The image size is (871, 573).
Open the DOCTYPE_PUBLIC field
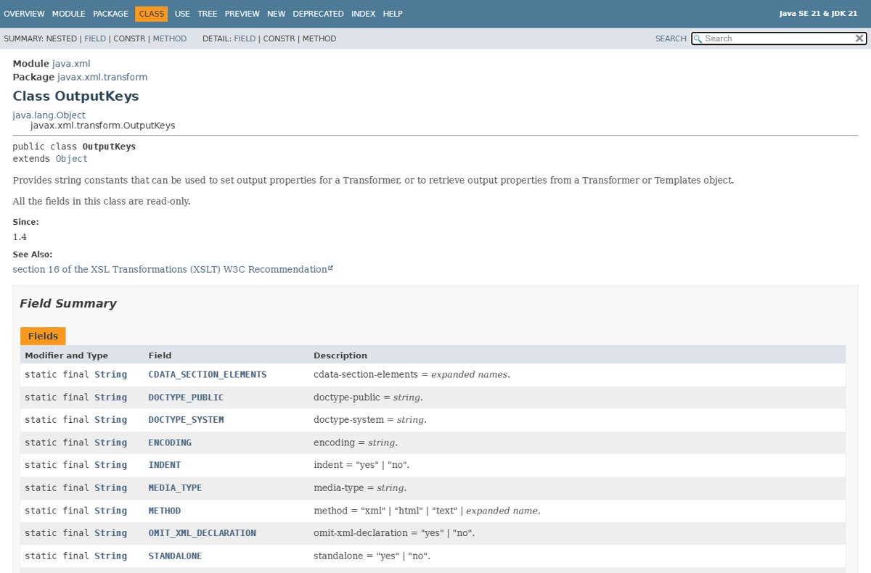pyautogui.click(x=186, y=397)
